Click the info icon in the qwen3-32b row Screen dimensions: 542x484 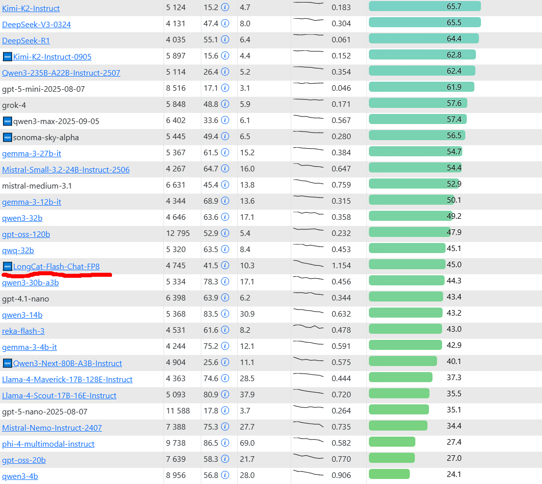225,217
